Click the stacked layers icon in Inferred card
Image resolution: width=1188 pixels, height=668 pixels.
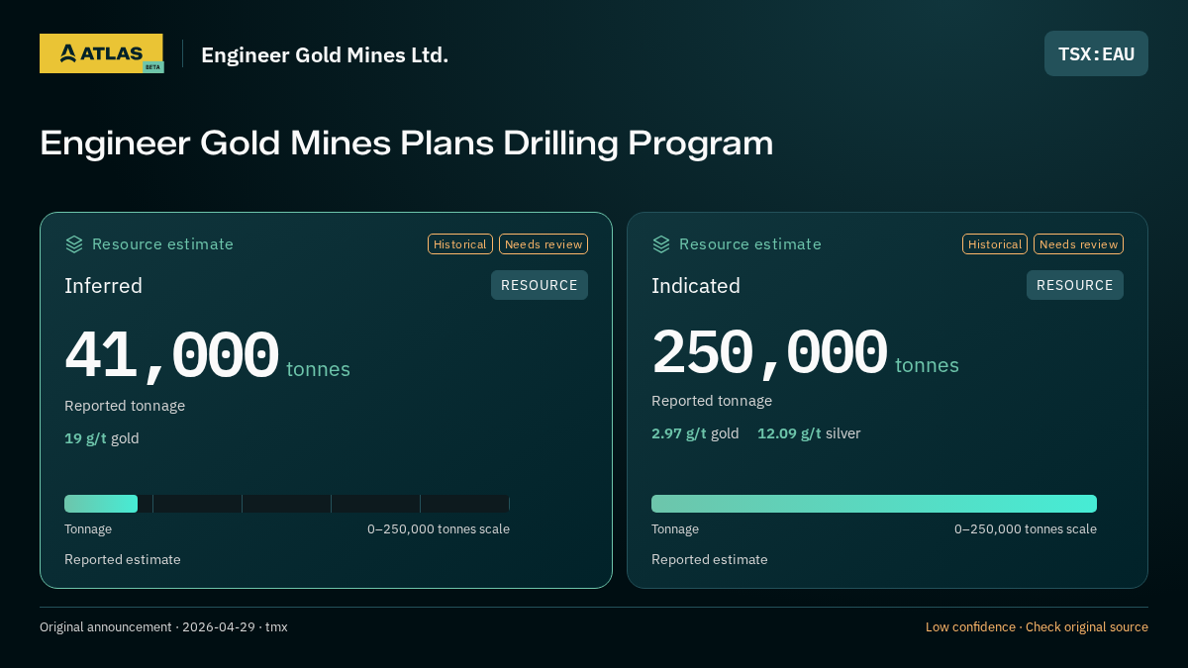74,244
